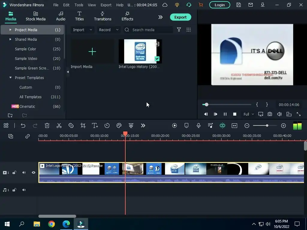The image size is (307, 230).
Task: Switch to the Effects tab
Action: pyautogui.click(x=127, y=16)
